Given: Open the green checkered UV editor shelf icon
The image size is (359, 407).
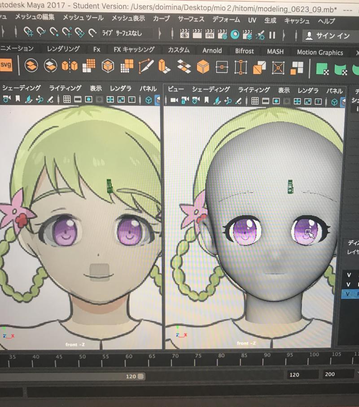Looking at the screenshot, I should [323, 69].
